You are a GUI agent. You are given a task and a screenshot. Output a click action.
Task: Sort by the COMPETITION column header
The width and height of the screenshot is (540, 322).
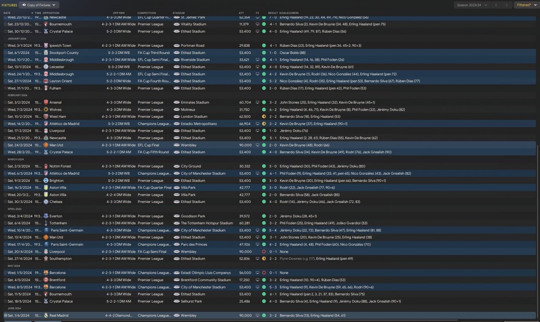(146, 13)
